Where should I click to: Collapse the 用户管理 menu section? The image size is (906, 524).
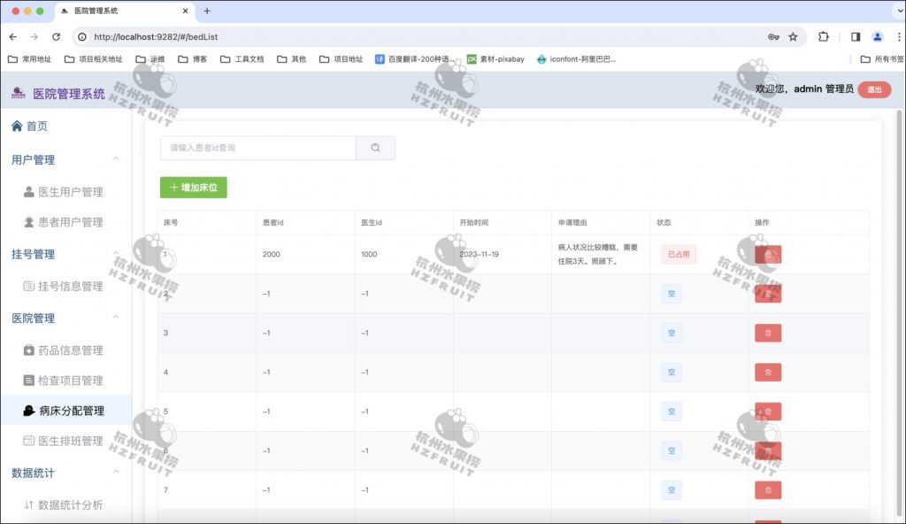tap(116, 159)
